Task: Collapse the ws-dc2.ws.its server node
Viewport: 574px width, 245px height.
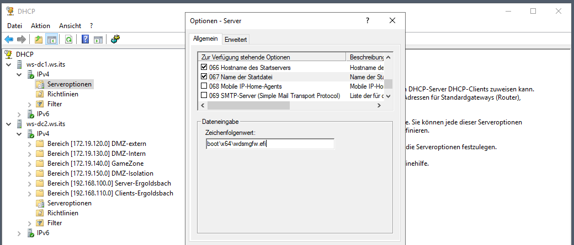Action: tap(9, 124)
